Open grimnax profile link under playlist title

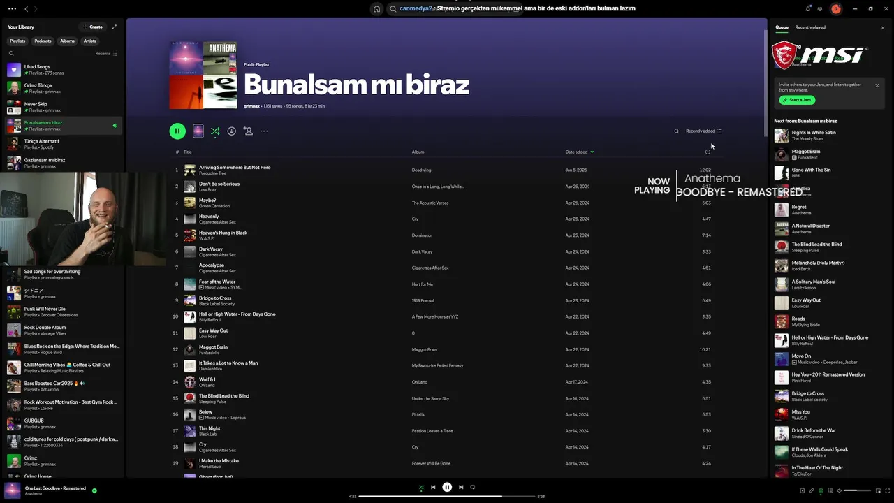pos(251,106)
